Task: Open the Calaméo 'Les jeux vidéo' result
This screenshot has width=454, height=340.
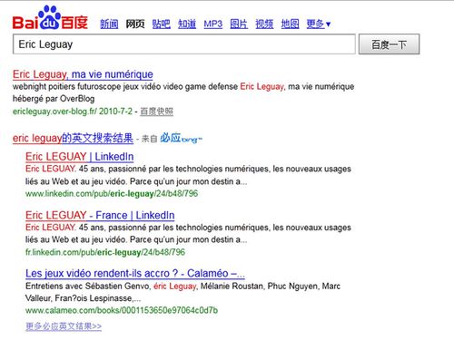Action: click(x=135, y=273)
